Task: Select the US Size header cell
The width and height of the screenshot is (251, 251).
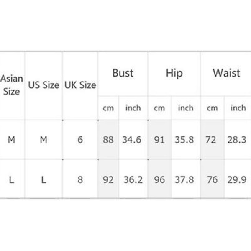Action: (44, 85)
